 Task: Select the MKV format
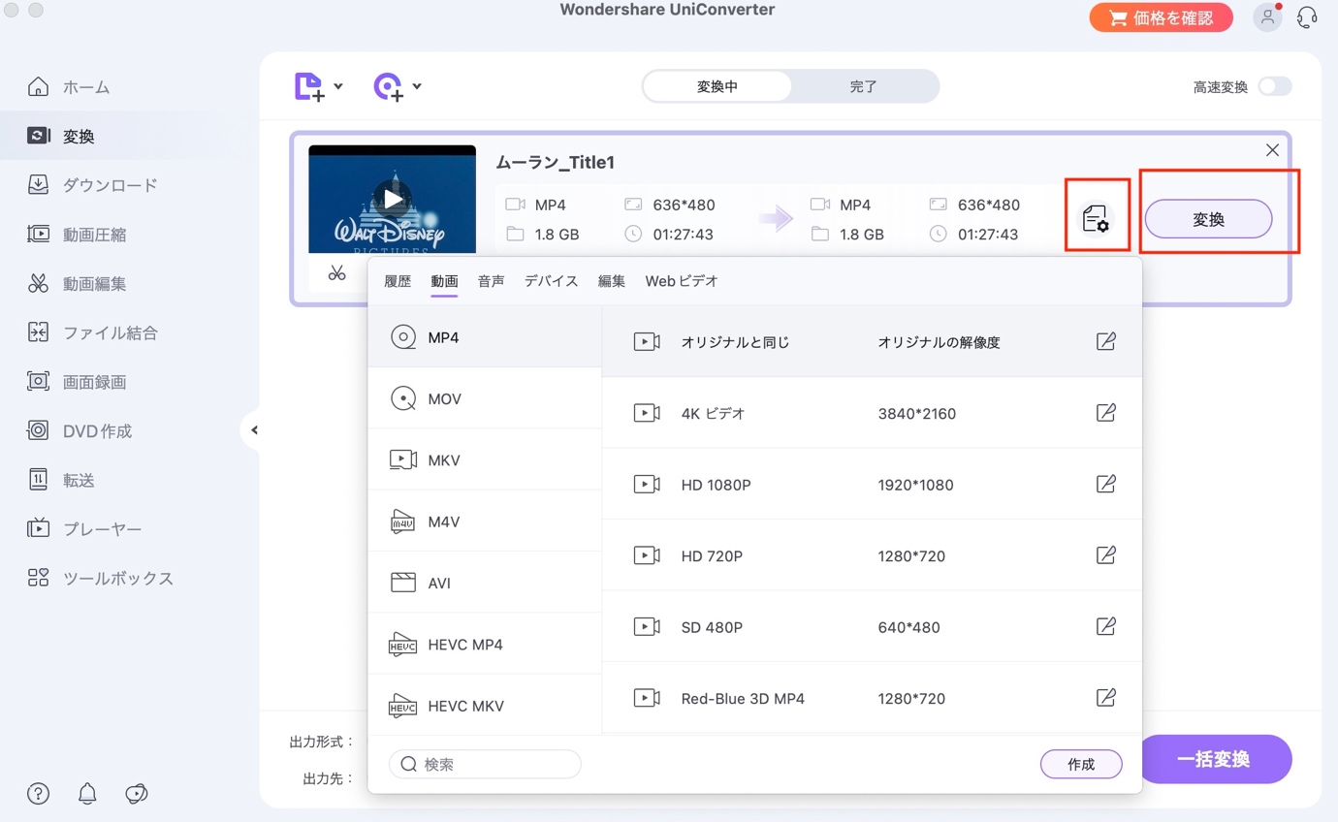[x=485, y=459]
